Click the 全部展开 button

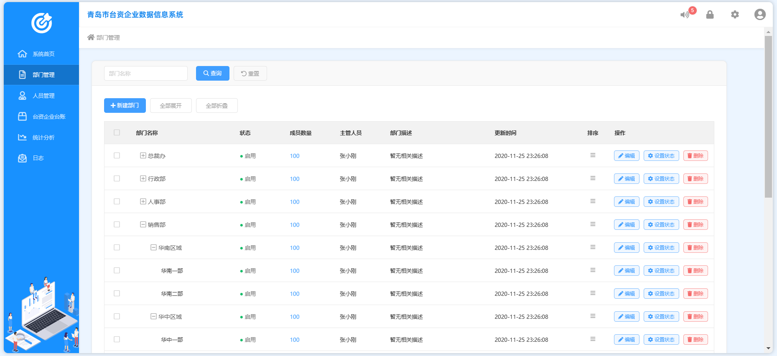(171, 105)
